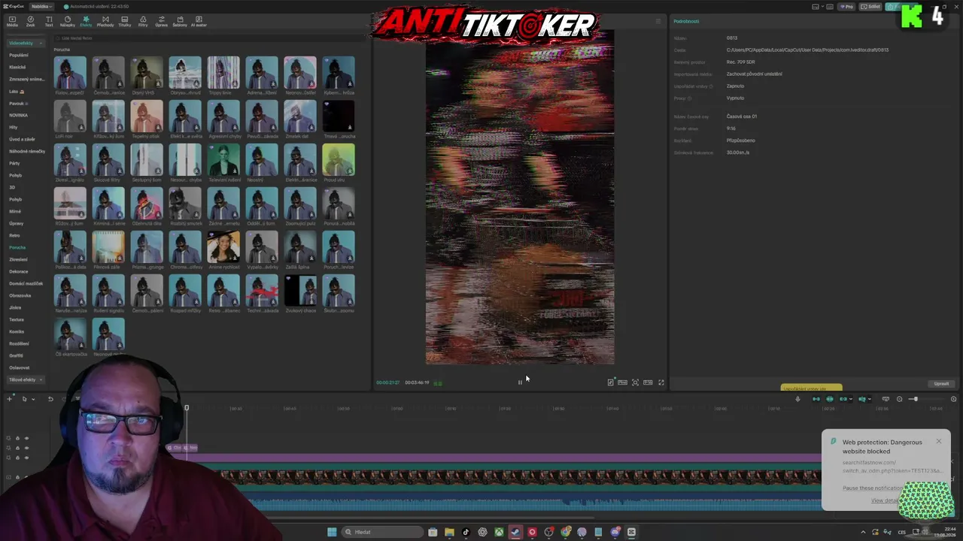Open the Graffiti effects category

16,355
